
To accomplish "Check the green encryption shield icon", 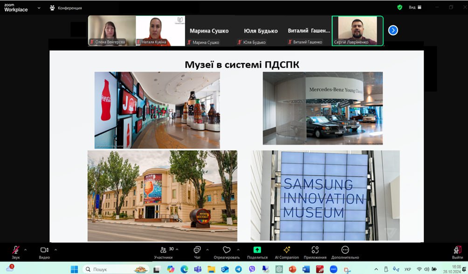I will (x=399, y=7).
